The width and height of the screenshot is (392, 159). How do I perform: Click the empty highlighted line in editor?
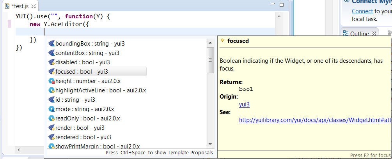point(145,32)
